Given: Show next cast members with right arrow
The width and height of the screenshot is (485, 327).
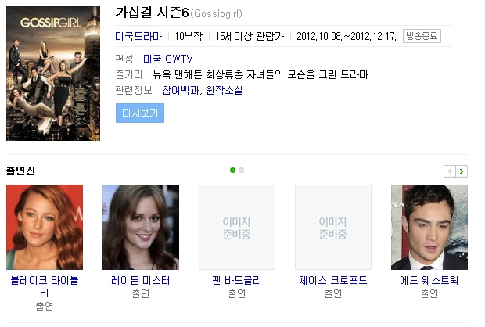Looking at the screenshot, I should click(x=462, y=171).
